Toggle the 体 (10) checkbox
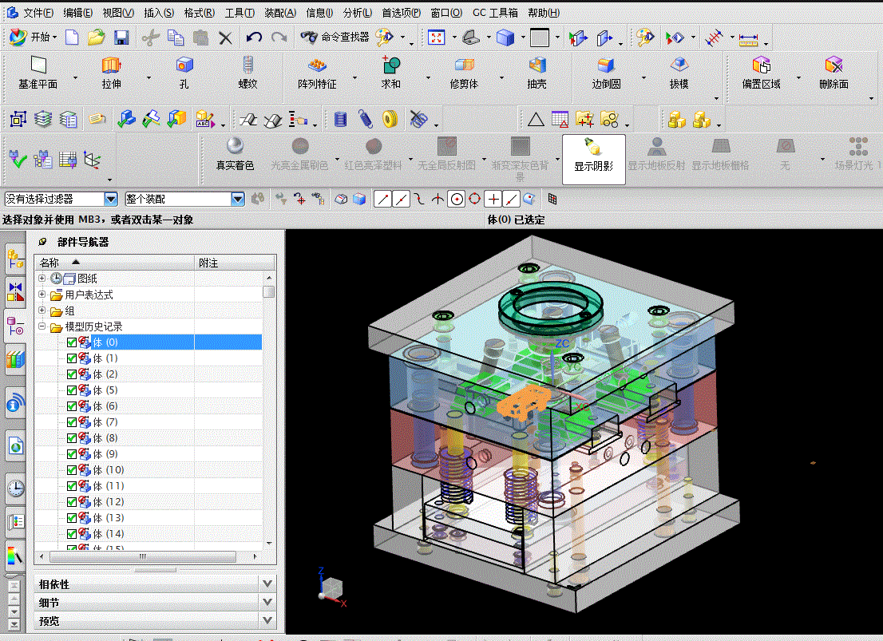Viewport: 883px width, 641px height. [72, 470]
